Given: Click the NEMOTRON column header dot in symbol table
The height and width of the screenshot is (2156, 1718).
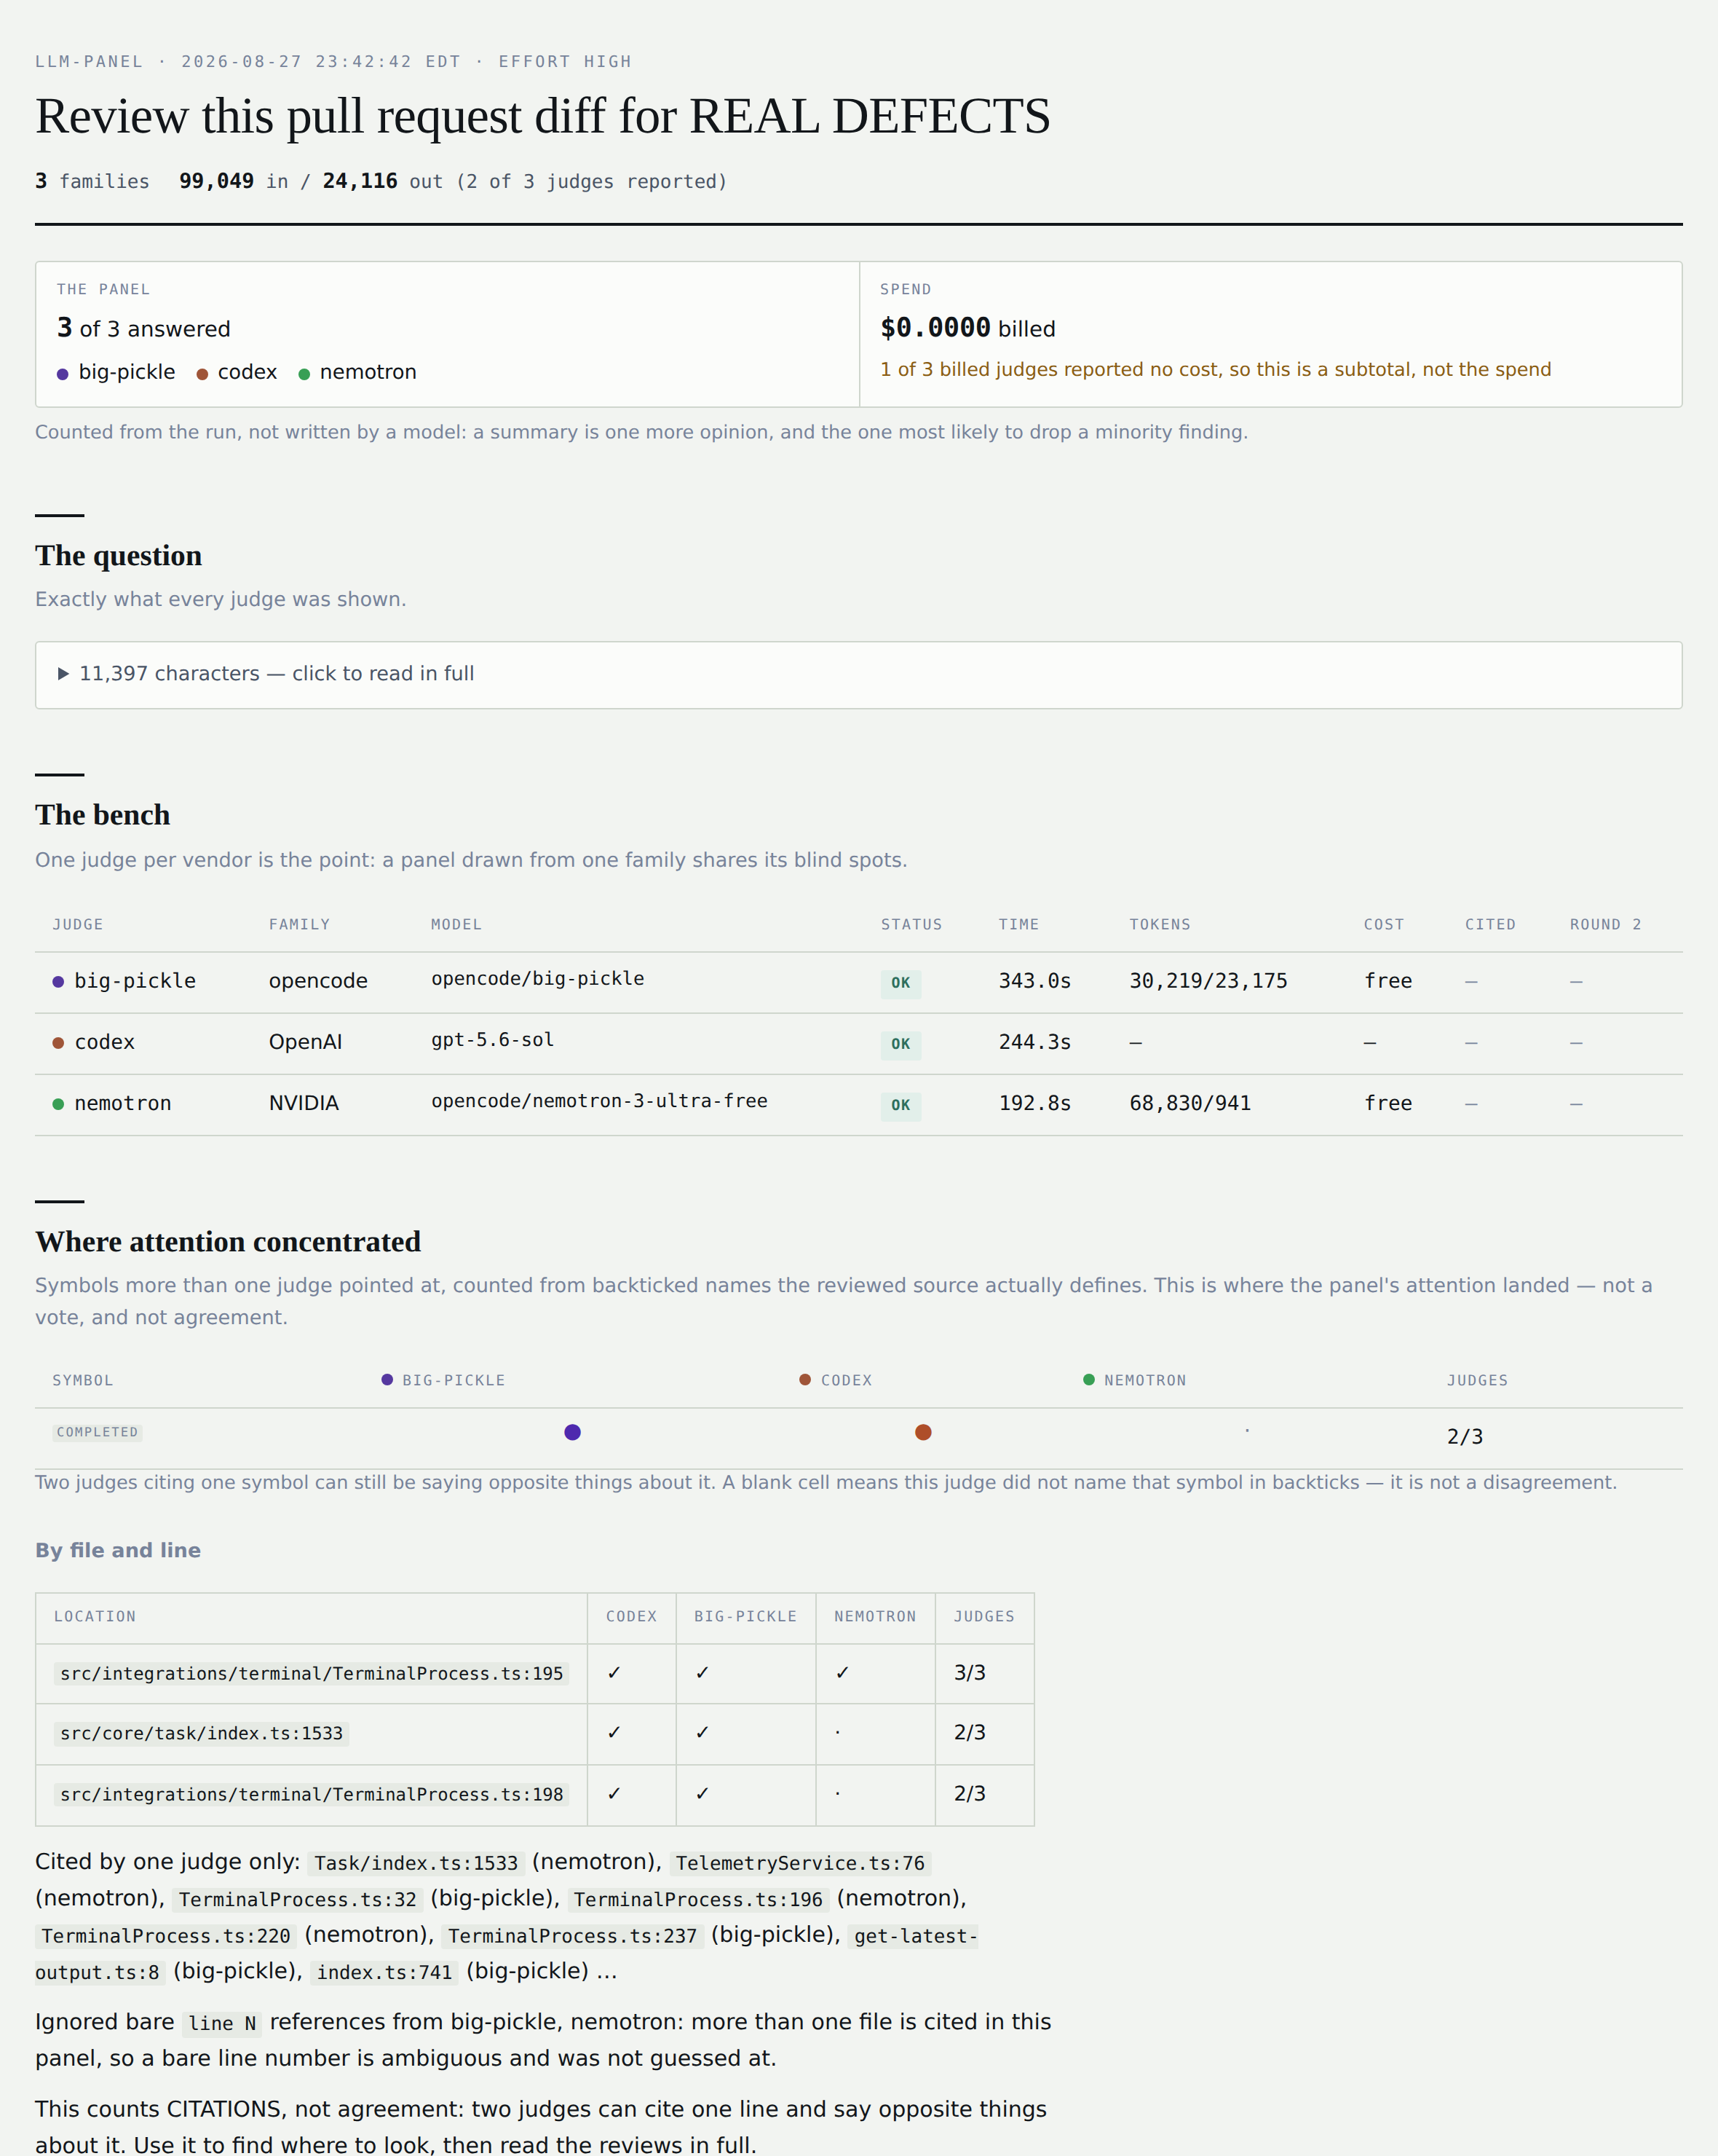Looking at the screenshot, I should [x=1088, y=1380].
